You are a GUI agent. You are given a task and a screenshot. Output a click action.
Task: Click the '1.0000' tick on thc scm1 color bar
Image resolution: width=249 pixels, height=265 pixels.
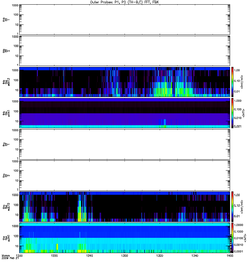(238, 225)
